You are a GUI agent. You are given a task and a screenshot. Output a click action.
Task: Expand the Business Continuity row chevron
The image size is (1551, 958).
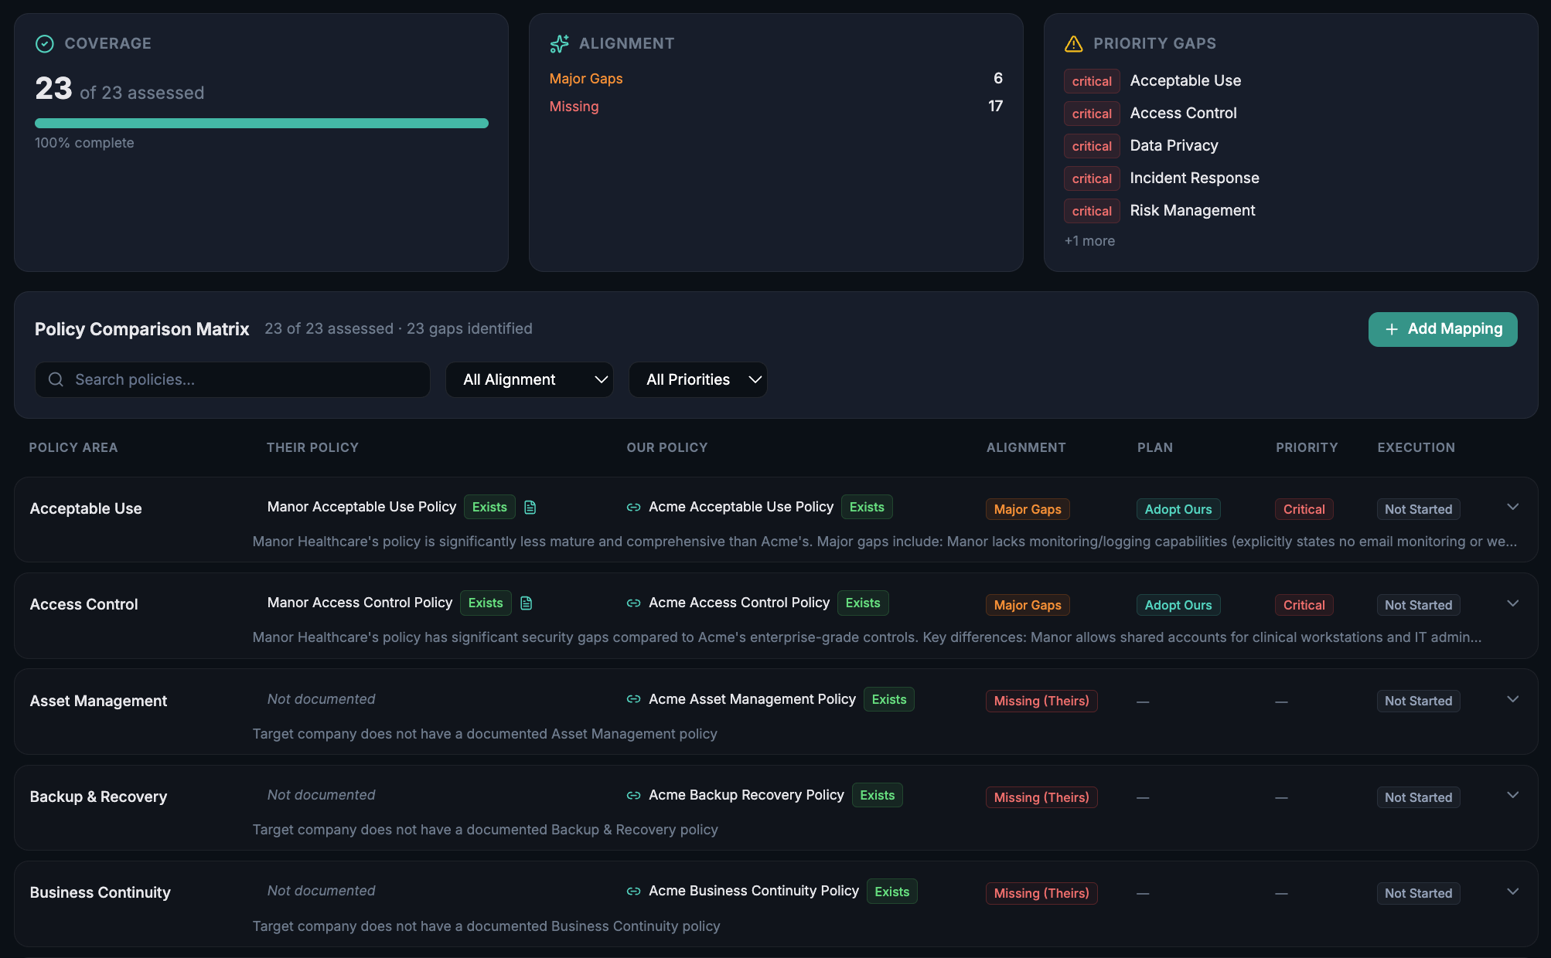pyautogui.click(x=1513, y=892)
